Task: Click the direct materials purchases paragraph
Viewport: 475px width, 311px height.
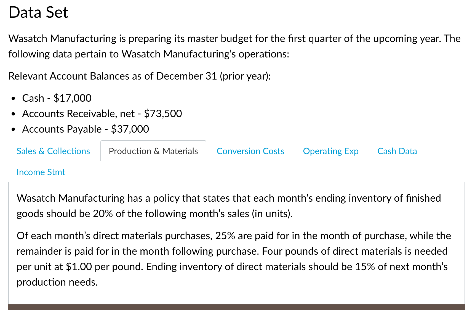Action: (x=234, y=259)
